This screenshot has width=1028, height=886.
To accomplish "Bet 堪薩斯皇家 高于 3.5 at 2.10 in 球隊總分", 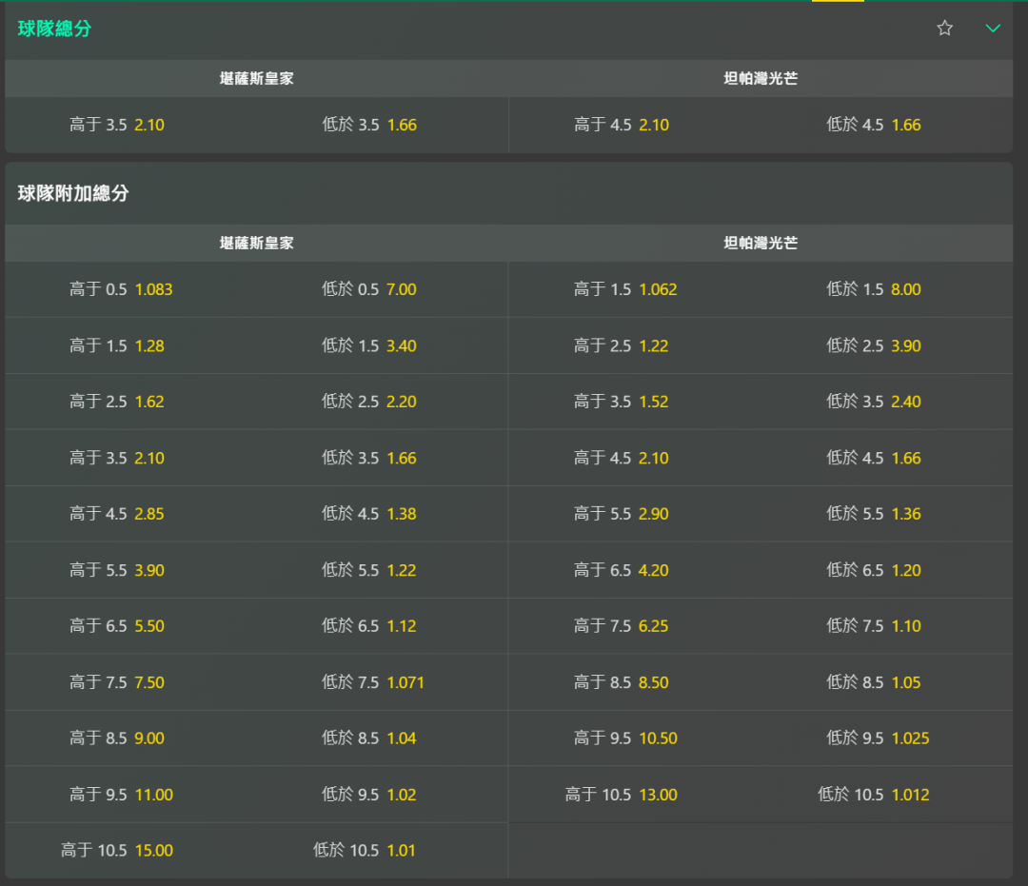I will pos(117,125).
